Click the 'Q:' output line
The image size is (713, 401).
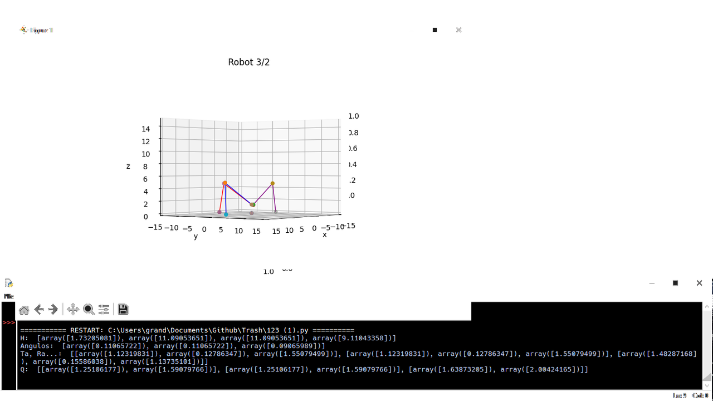coord(304,369)
